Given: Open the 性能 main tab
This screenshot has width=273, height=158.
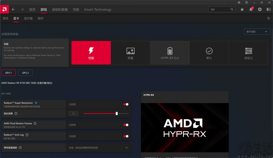Looking at the screenshot, I should click(x=76, y=9).
